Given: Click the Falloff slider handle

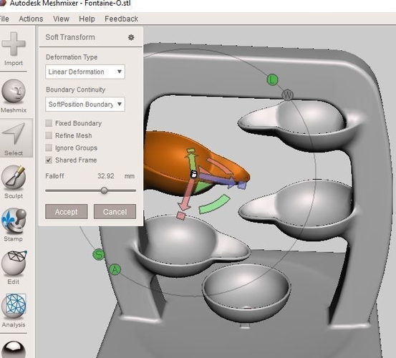Looking at the screenshot, I should (104, 190).
